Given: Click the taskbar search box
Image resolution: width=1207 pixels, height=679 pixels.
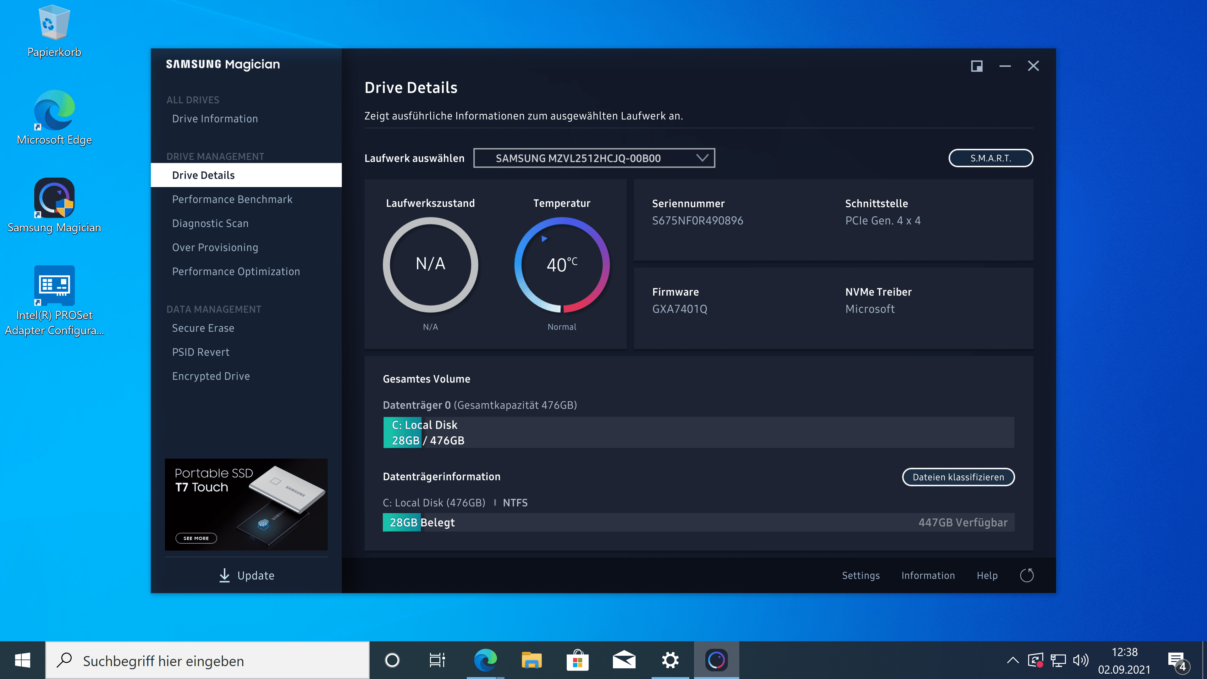Looking at the screenshot, I should [207, 660].
